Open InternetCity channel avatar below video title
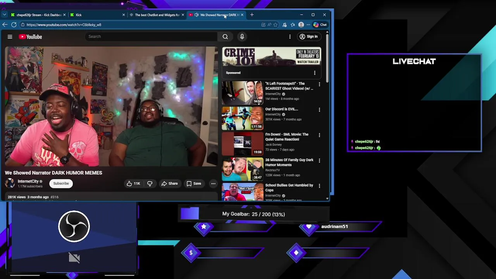Image resolution: width=496 pixels, height=279 pixels. pos(10,183)
